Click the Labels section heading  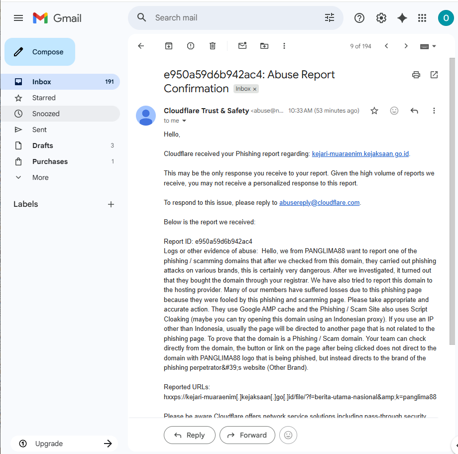(x=26, y=204)
